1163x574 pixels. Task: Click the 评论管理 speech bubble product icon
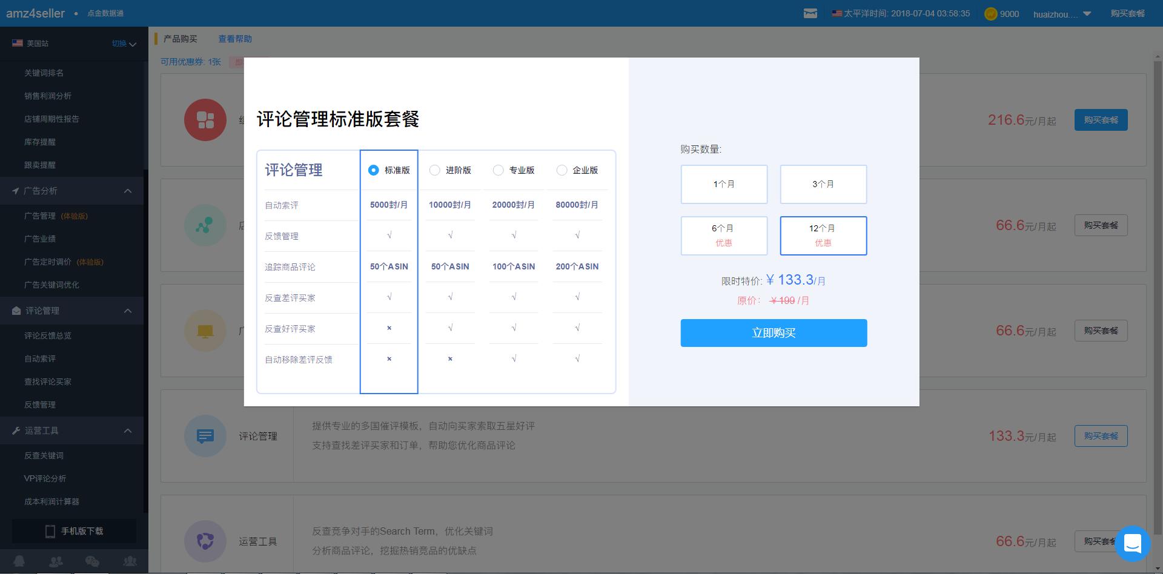coord(205,436)
